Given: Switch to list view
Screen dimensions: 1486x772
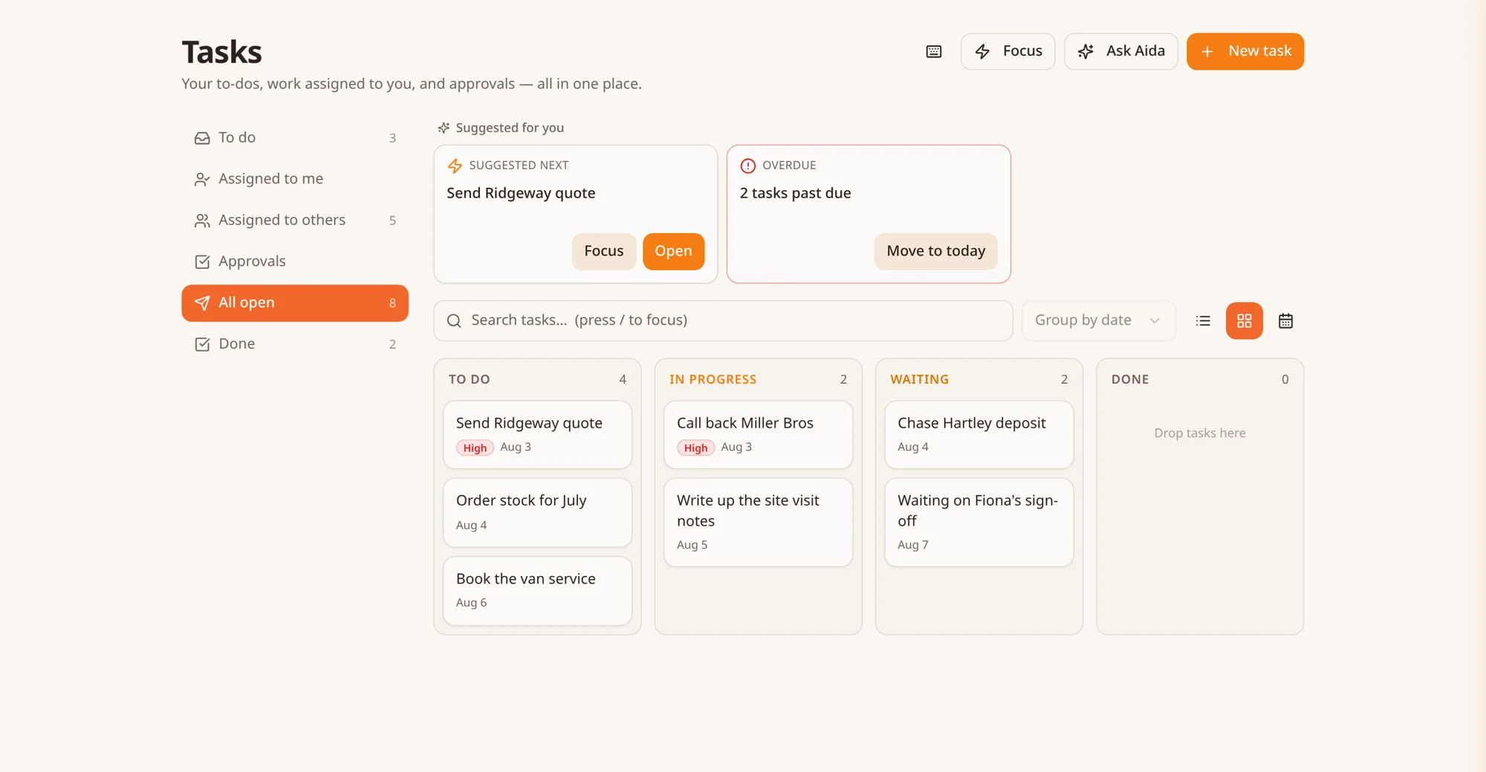Looking at the screenshot, I should 1203,321.
